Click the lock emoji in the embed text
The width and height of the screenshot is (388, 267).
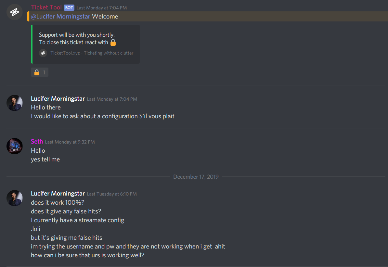pos(113,42)
